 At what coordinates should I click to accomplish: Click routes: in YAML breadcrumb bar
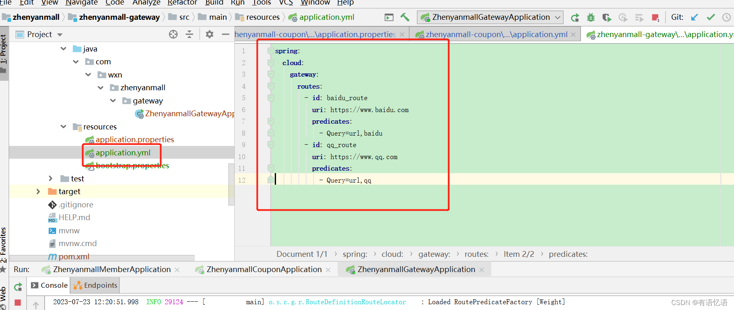[x=477, y=254]
